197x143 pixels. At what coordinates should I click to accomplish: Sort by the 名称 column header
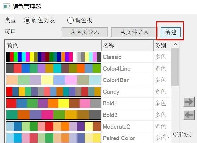(x=127, y=46)
